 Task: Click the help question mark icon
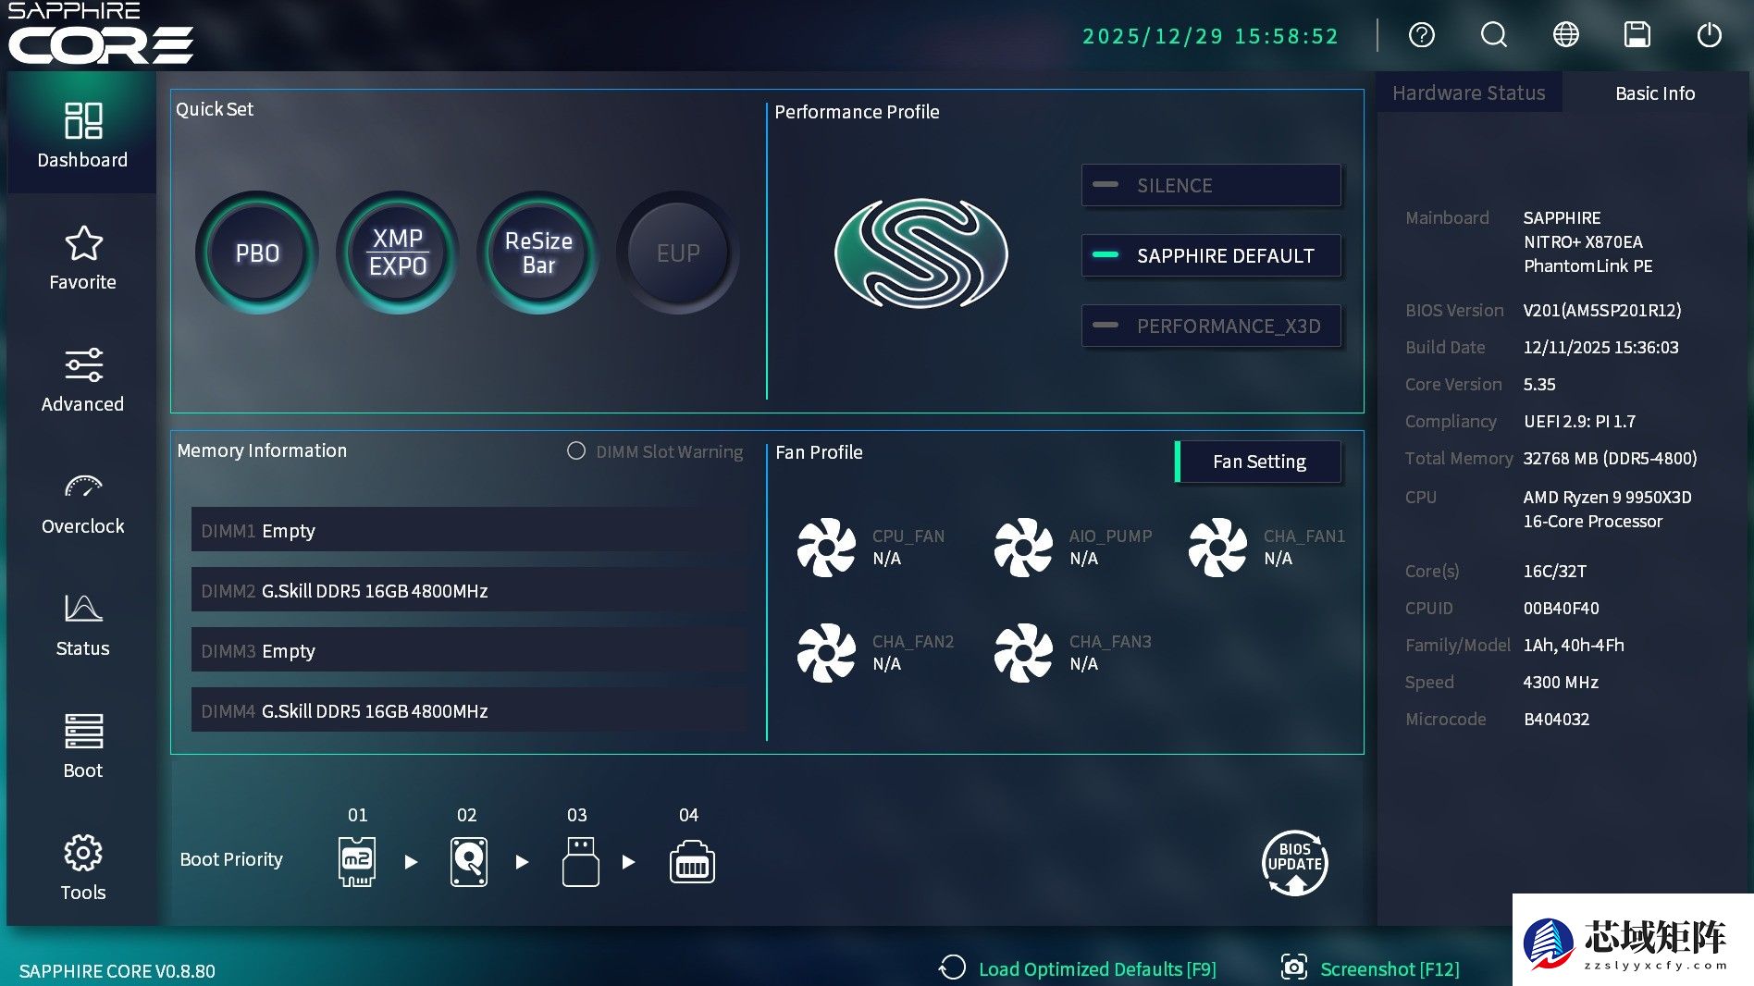(1421, 35)
